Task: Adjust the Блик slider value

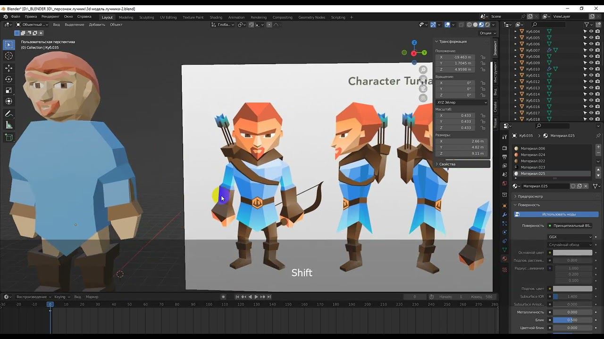Action: (572, 320)
